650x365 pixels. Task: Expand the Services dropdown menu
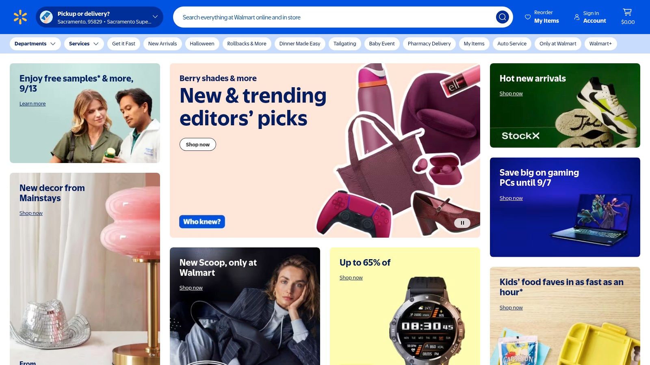pos(83,44)
